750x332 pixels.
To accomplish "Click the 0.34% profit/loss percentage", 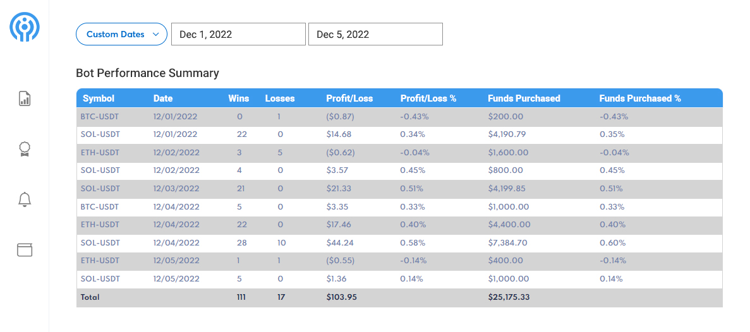I will (413, 134).
